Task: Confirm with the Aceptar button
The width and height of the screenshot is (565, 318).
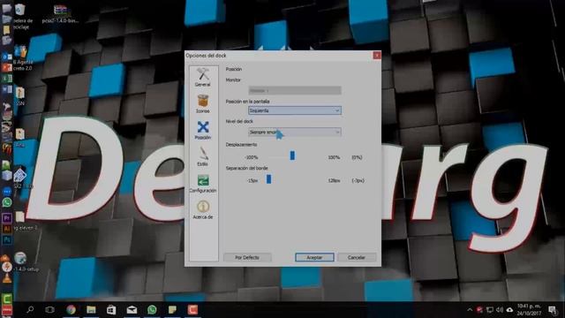Action: pos(314,257)
